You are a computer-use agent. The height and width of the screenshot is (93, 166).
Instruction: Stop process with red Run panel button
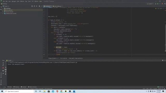pyautogui.click(x=3, y=68)
